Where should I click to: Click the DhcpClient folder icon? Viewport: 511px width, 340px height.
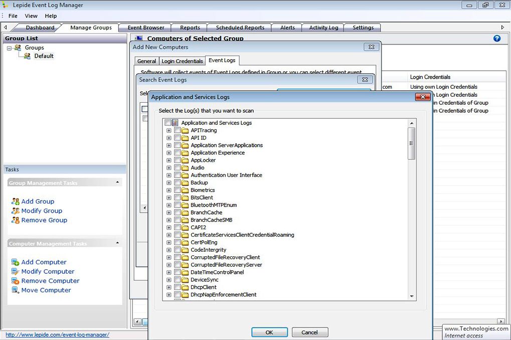click(185, 287)
